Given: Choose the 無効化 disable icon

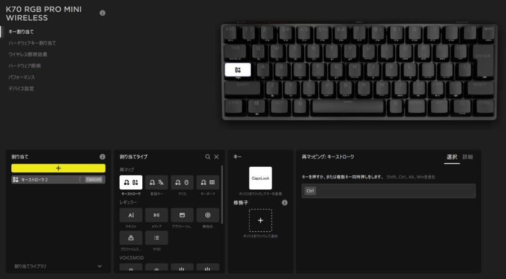Looking at the screenshot, I should click(x=208, y=215).
